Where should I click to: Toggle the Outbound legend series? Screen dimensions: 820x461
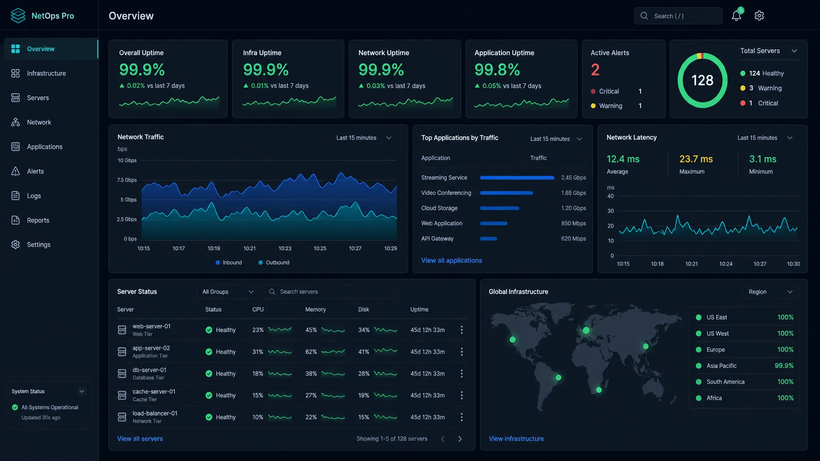tap(274, 263)
